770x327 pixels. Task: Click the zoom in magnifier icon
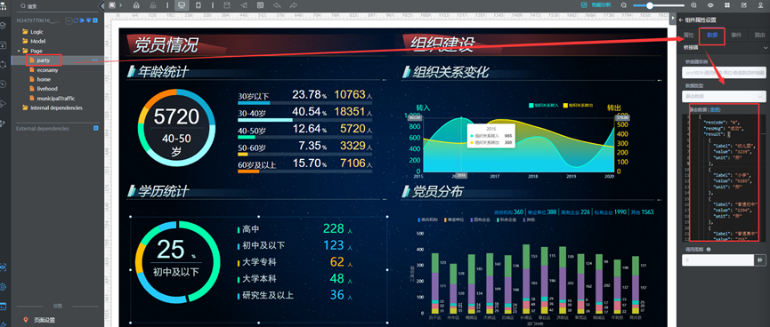pyautogui.click(x=693, y=5)
